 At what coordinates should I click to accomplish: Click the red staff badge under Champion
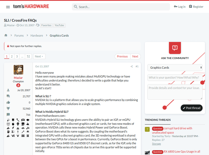(x=18, y=85)
